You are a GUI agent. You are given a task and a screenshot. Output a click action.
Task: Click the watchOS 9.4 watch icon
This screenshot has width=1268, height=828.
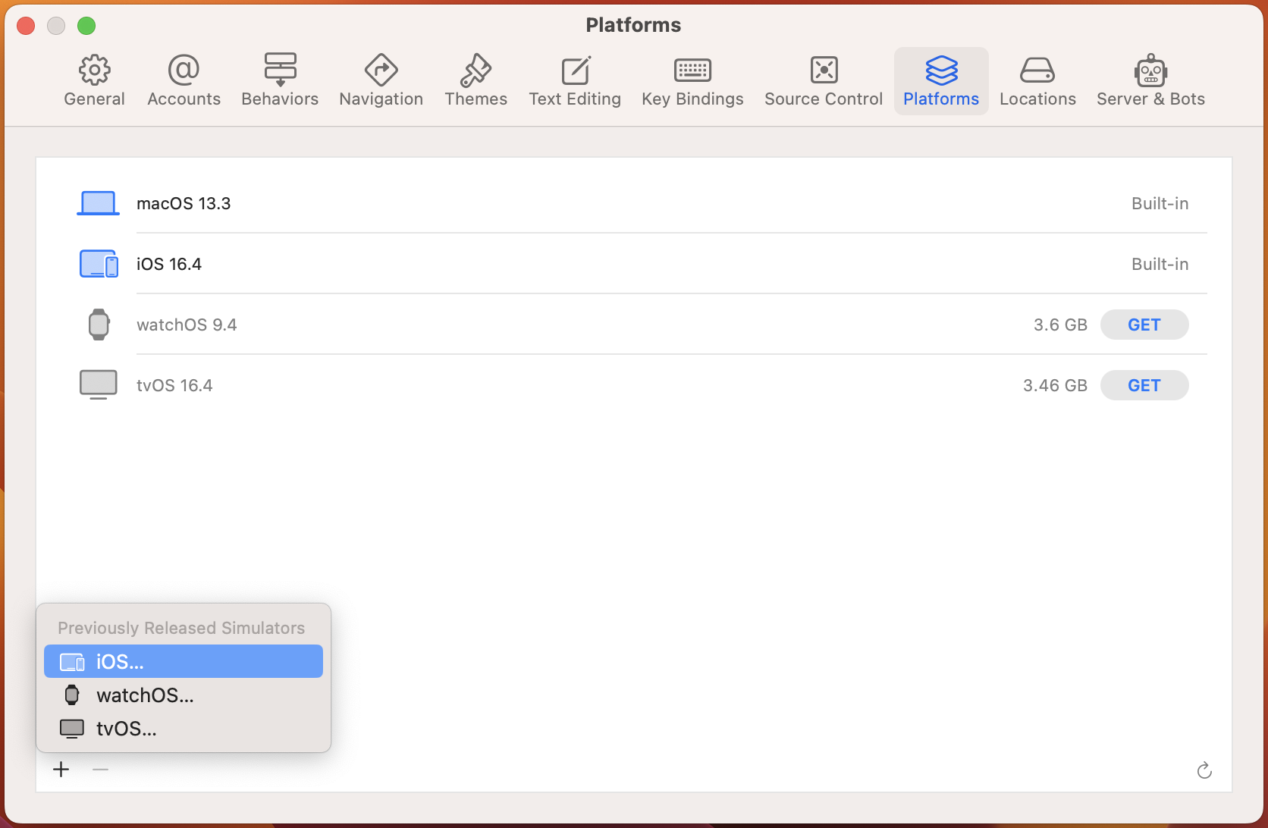click(x=99, y=325)
